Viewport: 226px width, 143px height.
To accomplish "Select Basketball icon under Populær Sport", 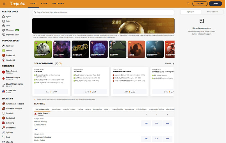I will [4, 55].
